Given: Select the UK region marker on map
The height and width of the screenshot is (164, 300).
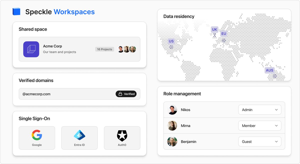Looking at the screenshot, I should tap(214, 29).
